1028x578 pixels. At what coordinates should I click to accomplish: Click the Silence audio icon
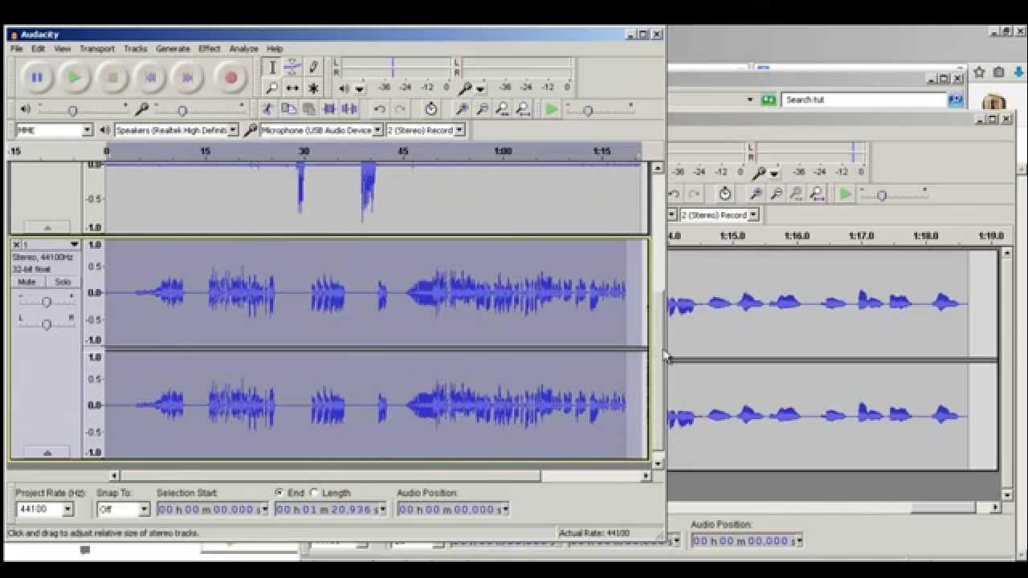(349, 109)
